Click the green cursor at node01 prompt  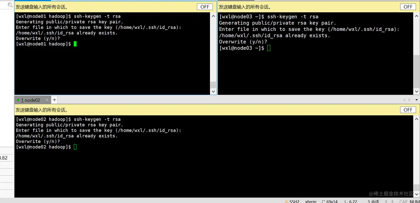[75, 44]
